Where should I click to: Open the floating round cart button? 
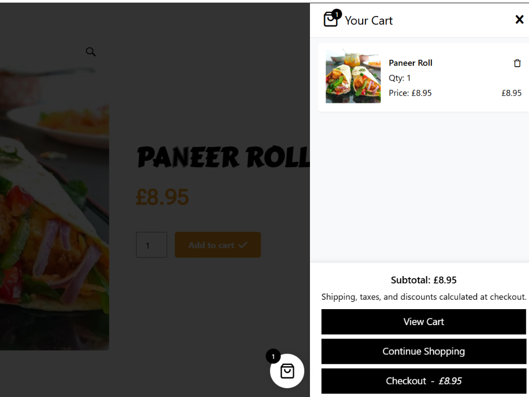[x=287, y=371]
